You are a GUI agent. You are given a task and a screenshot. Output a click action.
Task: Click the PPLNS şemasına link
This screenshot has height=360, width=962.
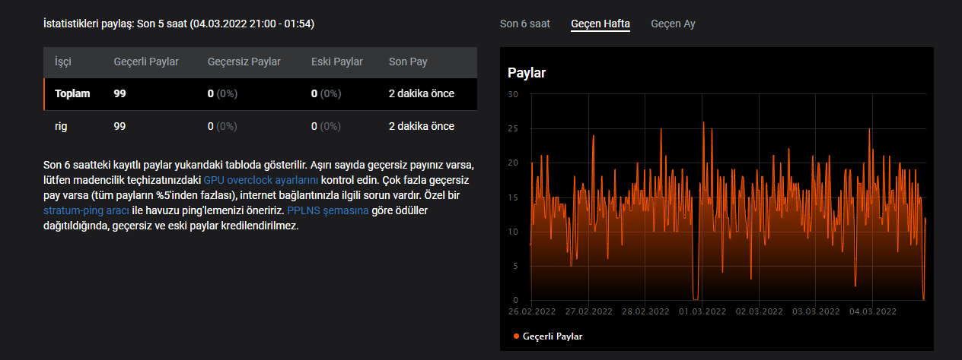(327, 210)
